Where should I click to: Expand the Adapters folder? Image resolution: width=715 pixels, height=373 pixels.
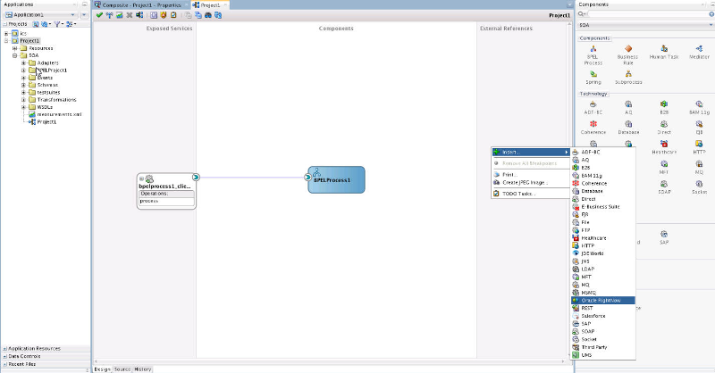23,62
